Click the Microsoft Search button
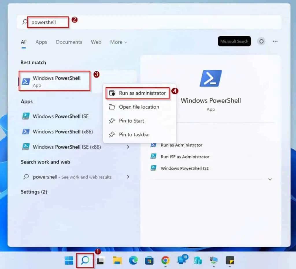The width and height of the screenshot is (296, 269). coord(234,41)
